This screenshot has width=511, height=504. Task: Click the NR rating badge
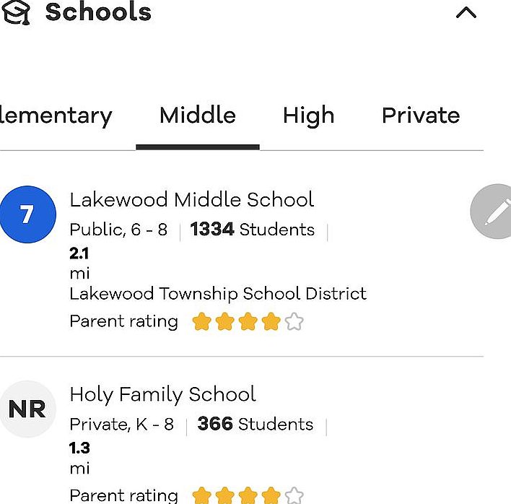point(27,409)
